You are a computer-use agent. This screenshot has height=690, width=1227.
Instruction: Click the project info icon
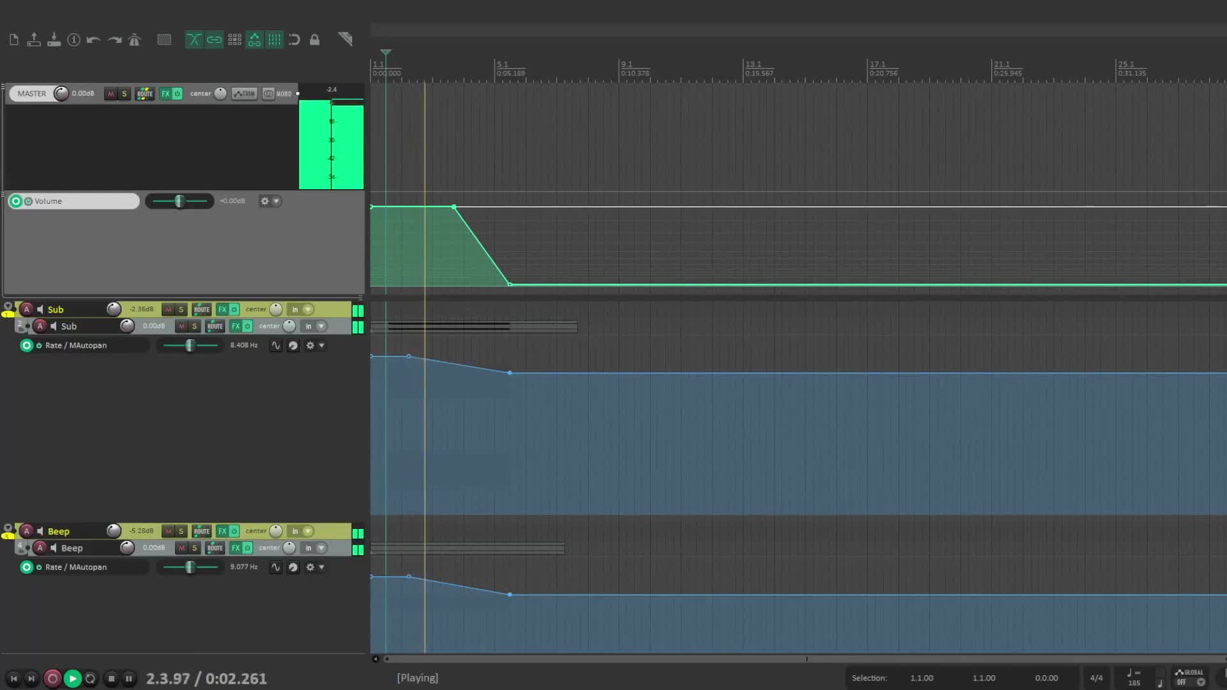click(73, 40)
